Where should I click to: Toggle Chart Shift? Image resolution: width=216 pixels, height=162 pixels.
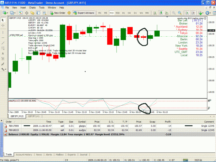click(193, 13)
